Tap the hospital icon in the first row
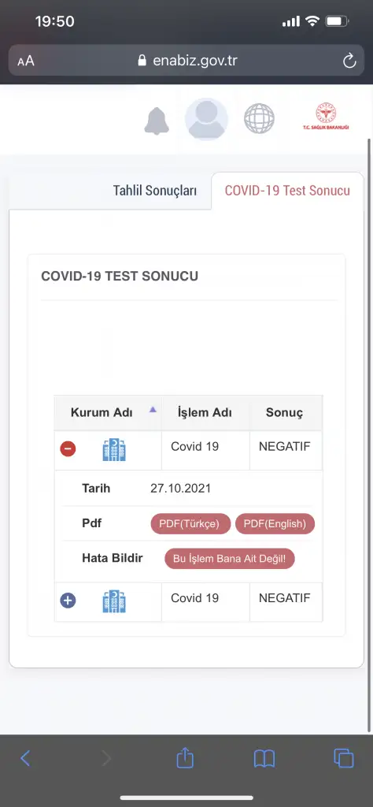Screen dimensions: 373x807 114,450
